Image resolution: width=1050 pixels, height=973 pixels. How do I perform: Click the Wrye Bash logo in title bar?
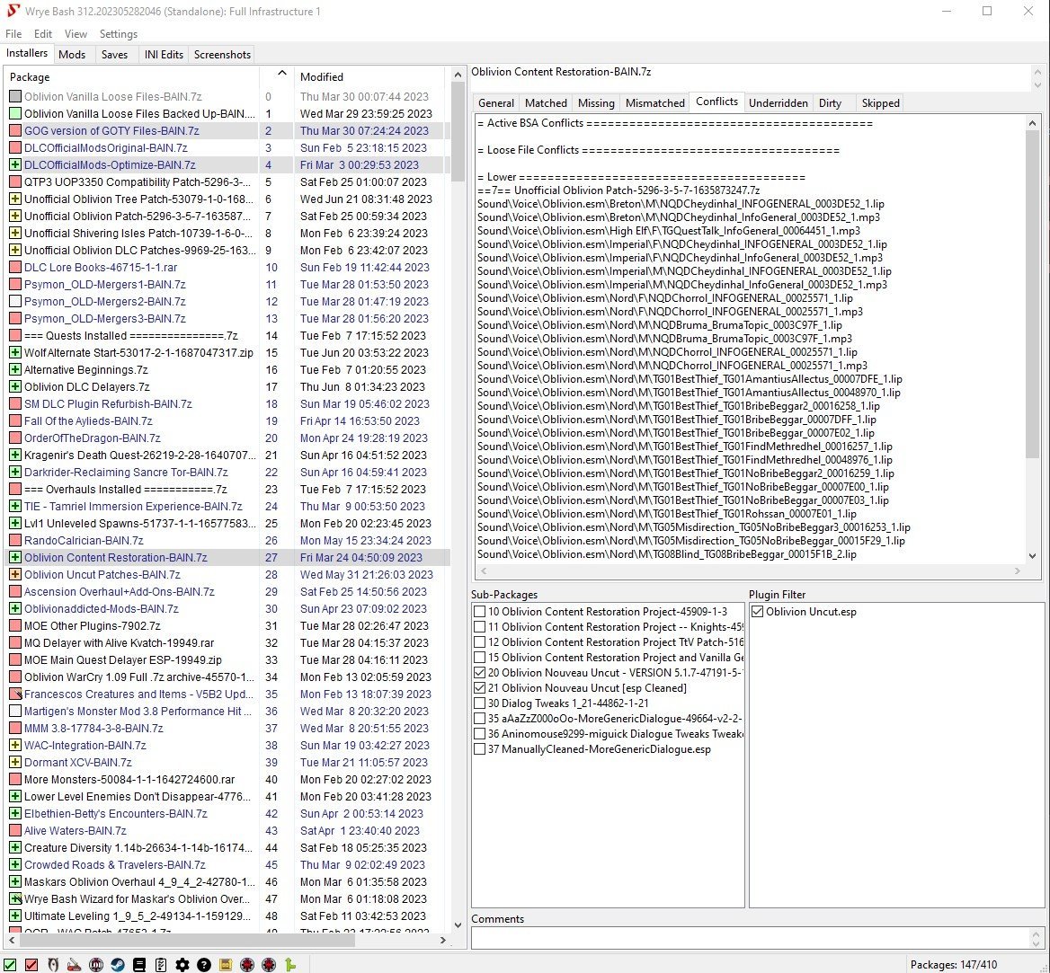click(x=13, y=12)
